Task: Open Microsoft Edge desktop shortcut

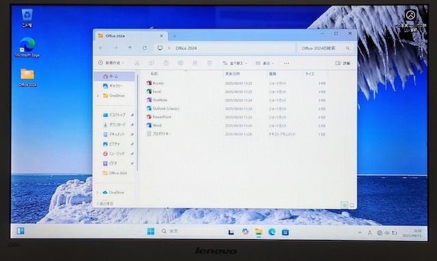Action: 27,47
